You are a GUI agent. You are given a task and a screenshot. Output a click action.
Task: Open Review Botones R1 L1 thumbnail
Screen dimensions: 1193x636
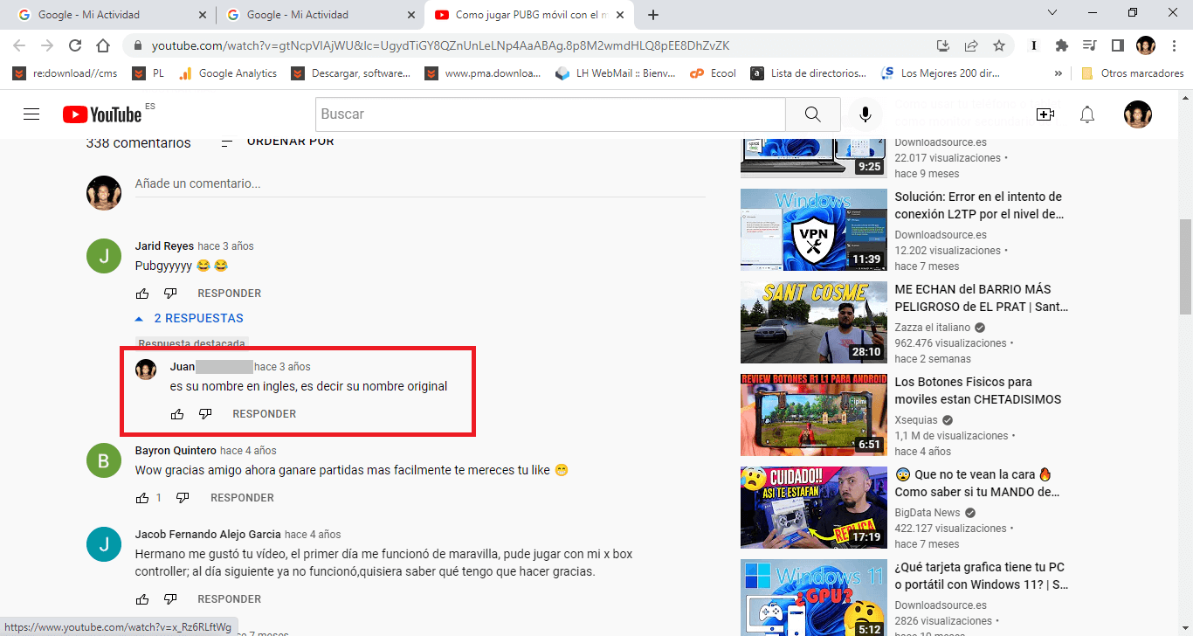pyautogui.click(x=814, y=415)
